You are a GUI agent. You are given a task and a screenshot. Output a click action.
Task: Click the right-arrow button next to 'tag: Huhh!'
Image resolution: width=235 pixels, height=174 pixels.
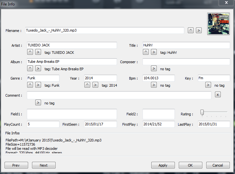pyautogui.click(x=154, y=52)
